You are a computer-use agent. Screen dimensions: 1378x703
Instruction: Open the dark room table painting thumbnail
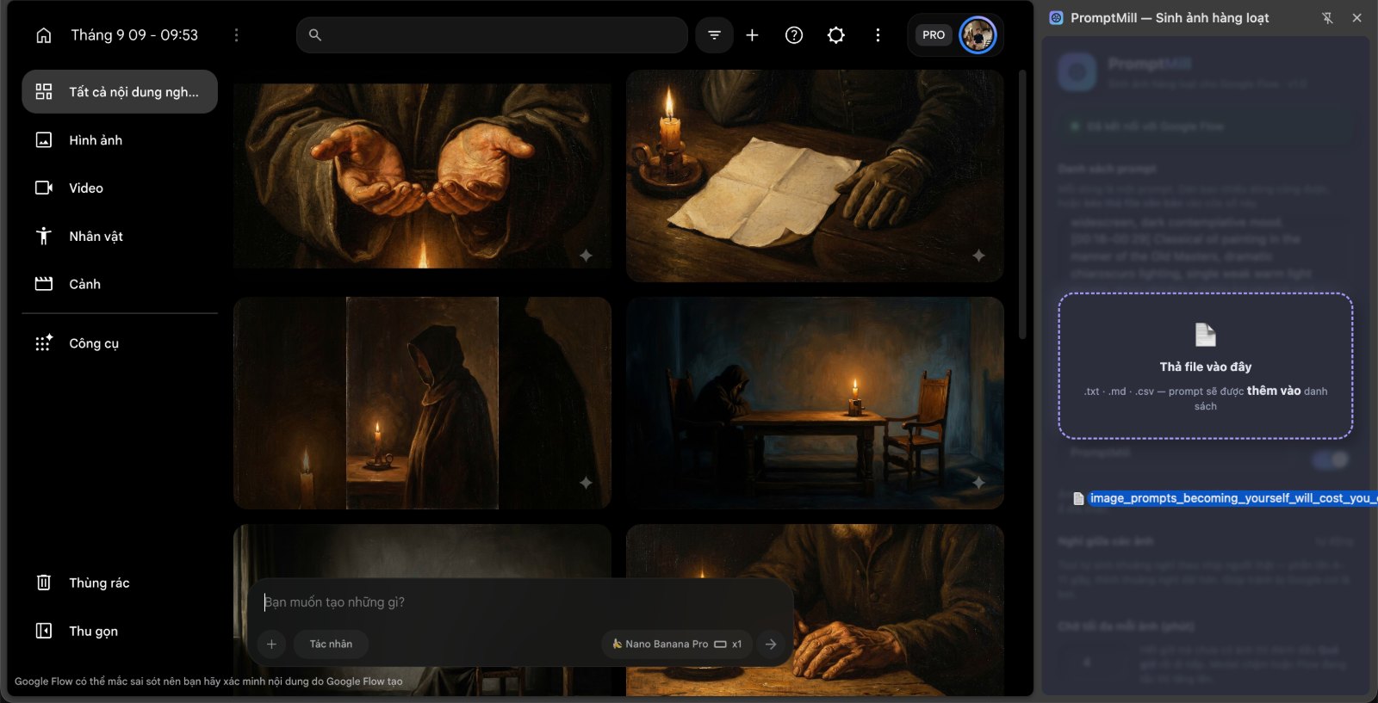(x=815, y=403)
